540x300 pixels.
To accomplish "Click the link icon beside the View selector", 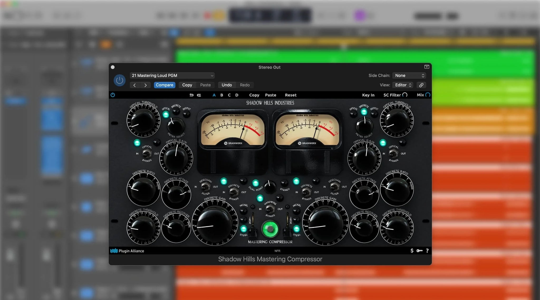I will click(x=421, y=85).
